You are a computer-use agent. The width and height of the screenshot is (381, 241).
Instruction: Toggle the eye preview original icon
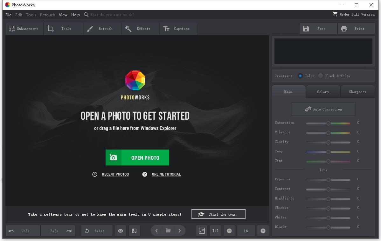click(x=121, y=231)
